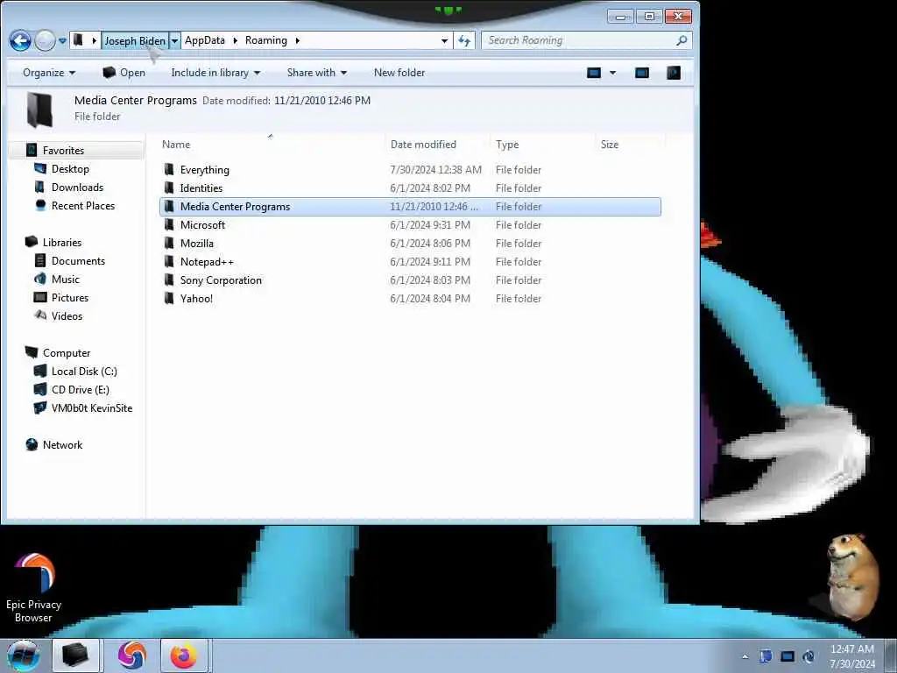
Task: Click Open in the command bar
Action: click(x=124, y=73)
